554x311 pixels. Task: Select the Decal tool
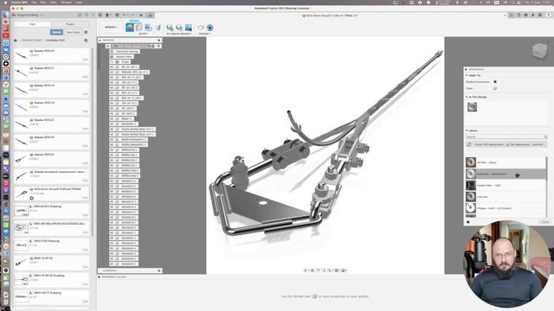tap(148, 27)
